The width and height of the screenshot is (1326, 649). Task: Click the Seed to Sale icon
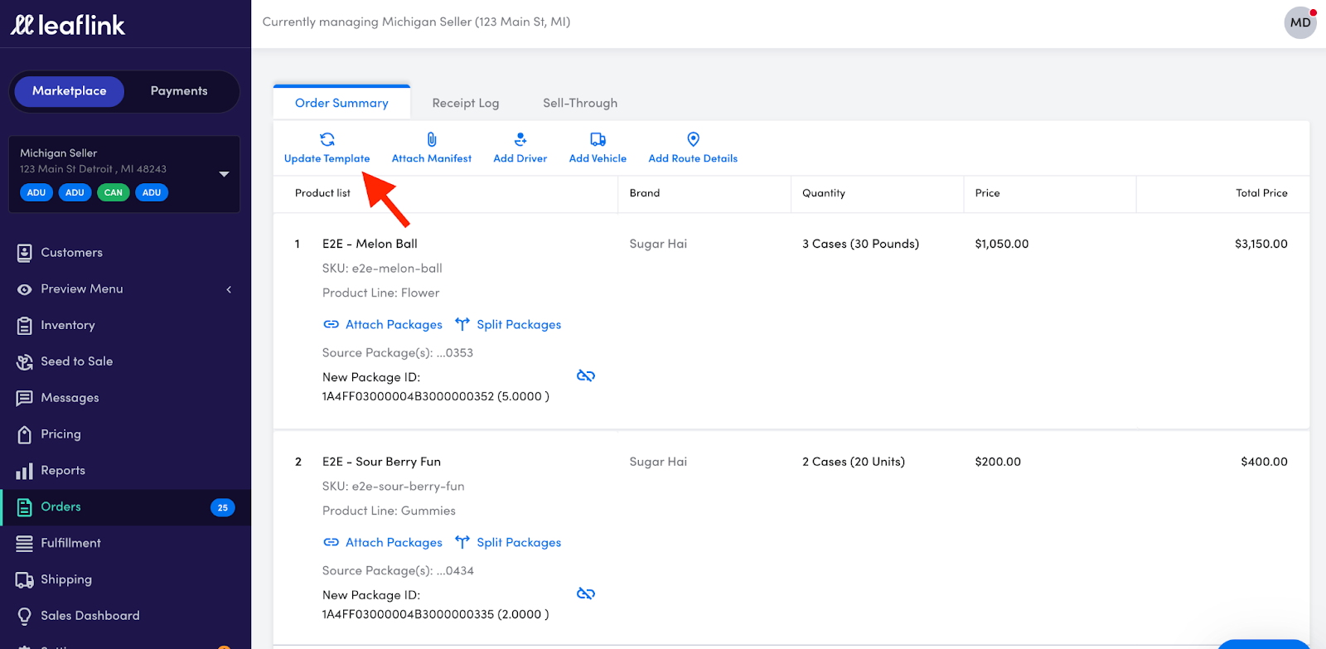click(x=25, y=362)
